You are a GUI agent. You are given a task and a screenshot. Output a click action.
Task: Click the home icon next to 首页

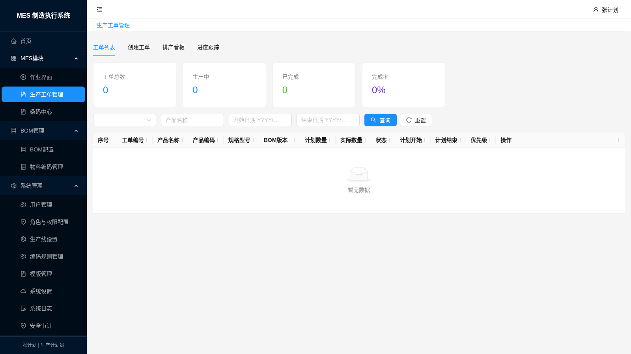14,41
